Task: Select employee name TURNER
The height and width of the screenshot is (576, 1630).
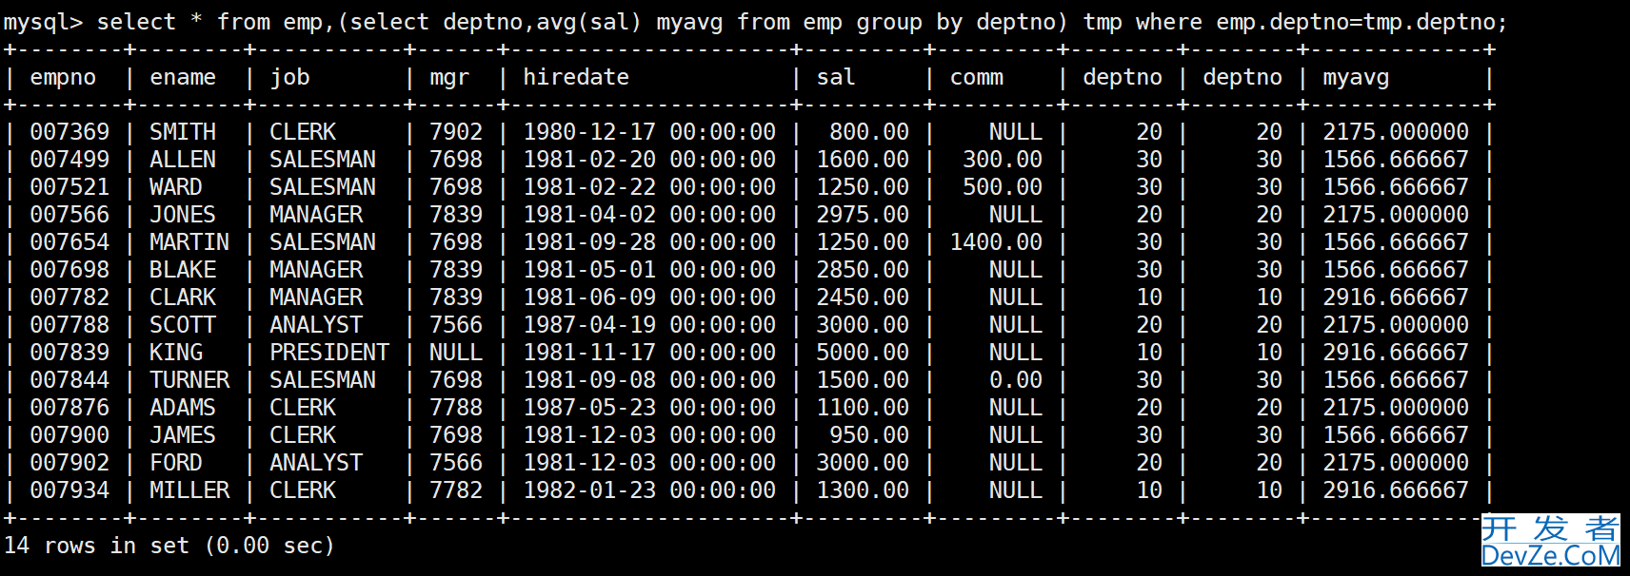Action: [x=189, y=380]
